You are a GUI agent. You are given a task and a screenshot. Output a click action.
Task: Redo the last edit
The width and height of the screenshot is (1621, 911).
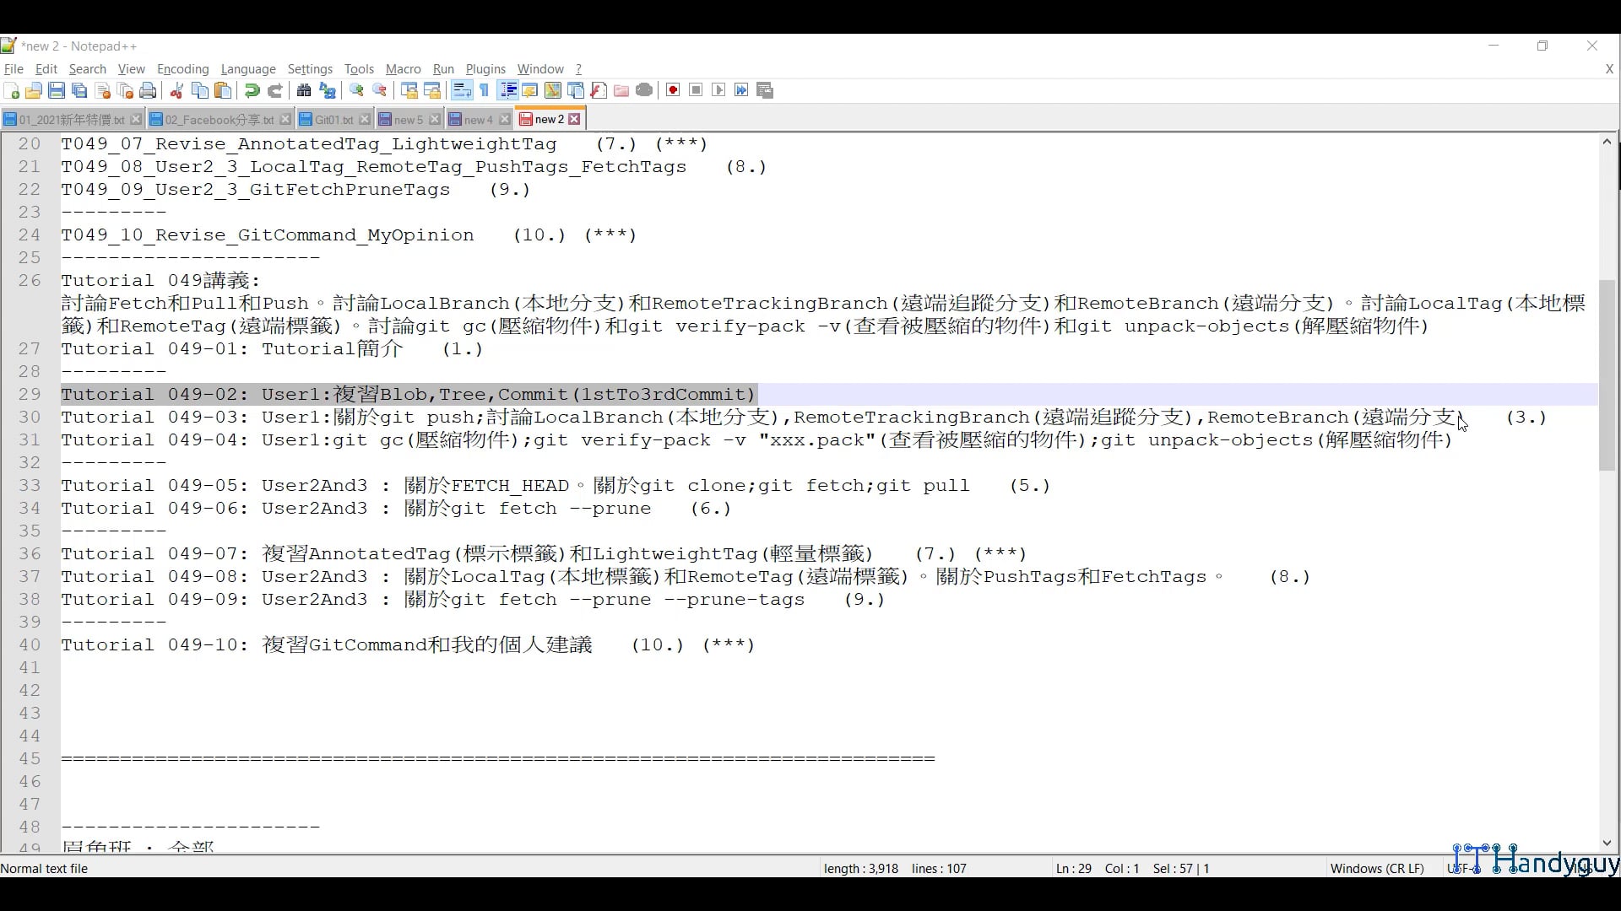[275, 90]
